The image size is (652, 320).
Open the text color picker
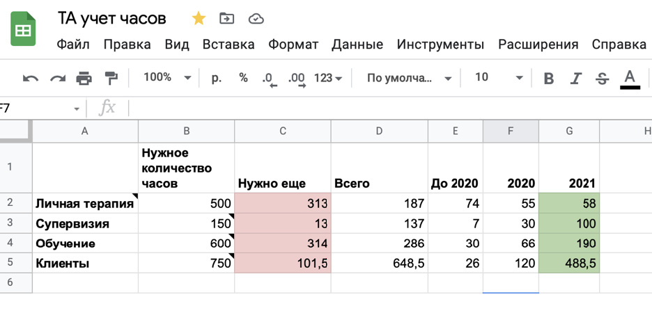coord(630,78)
